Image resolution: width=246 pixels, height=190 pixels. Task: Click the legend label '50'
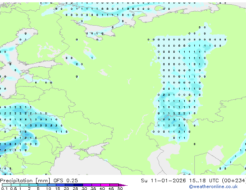tap(120, 188)
